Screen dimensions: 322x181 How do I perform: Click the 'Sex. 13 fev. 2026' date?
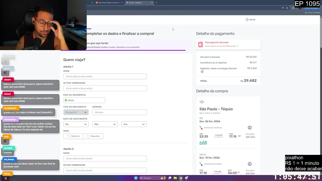click(x=210, y=158)
